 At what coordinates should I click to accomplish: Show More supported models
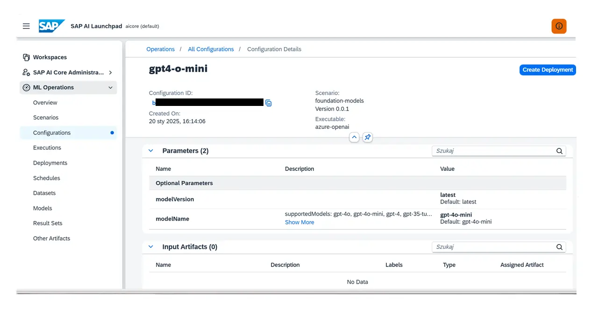(299, 222)
